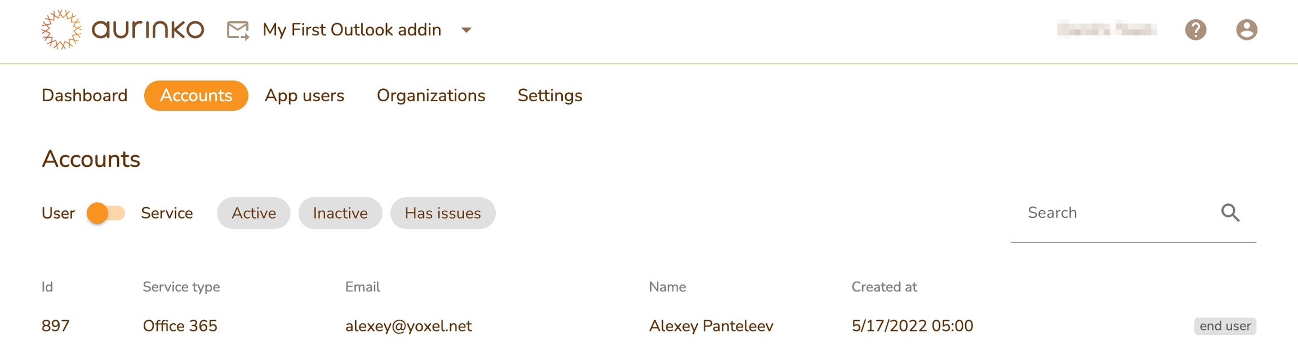Select the Accounts tab
Screen dimensions: 1298x353
(196, 96)
